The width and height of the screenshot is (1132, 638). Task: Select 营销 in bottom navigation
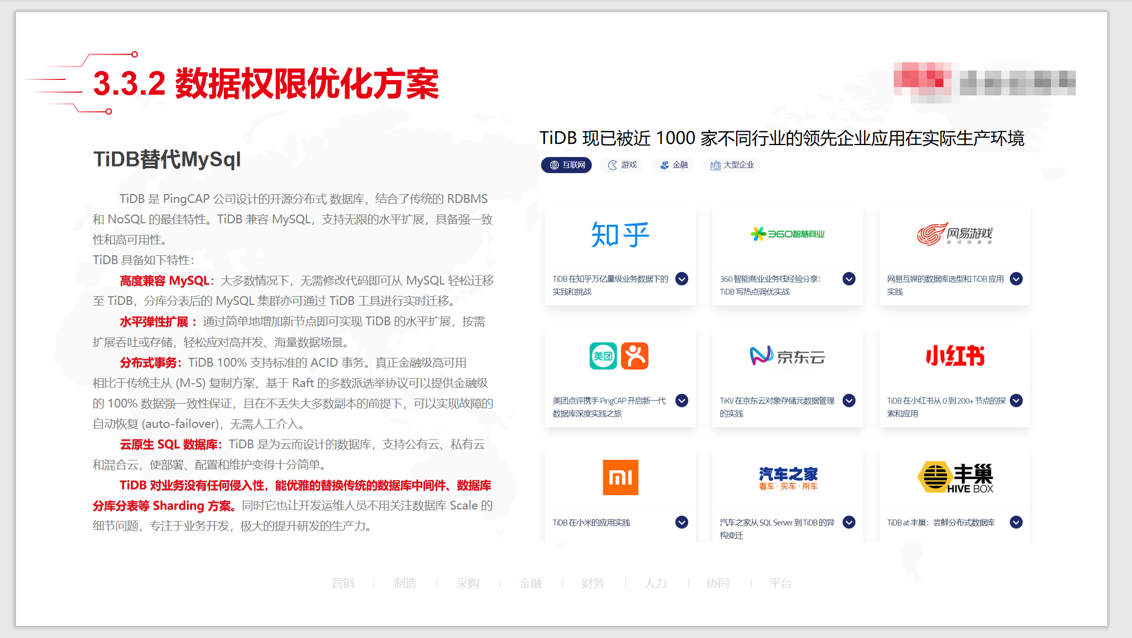343,583
